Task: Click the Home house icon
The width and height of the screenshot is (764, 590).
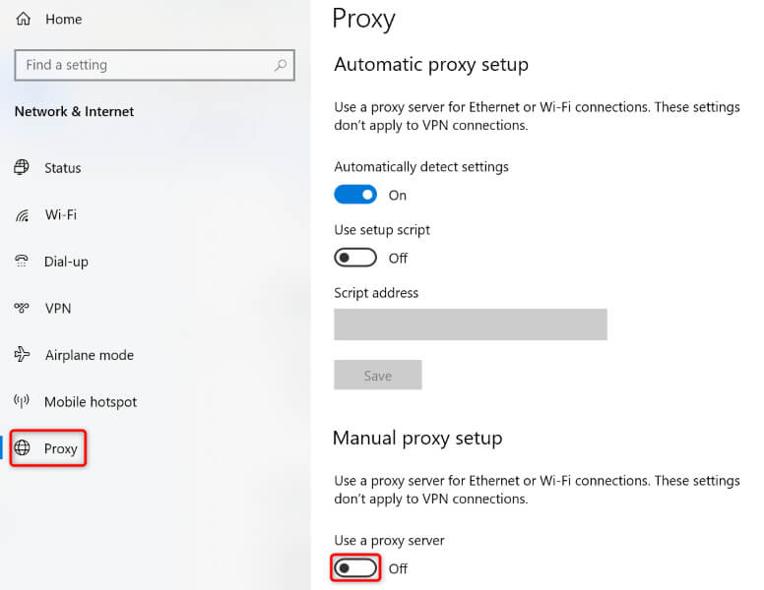Action: point(23,19)
